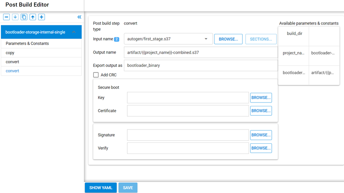Click the duplicate step icon
Viewport: 344px width, 193px height.
pyautogui.click(x=24, y=17)
